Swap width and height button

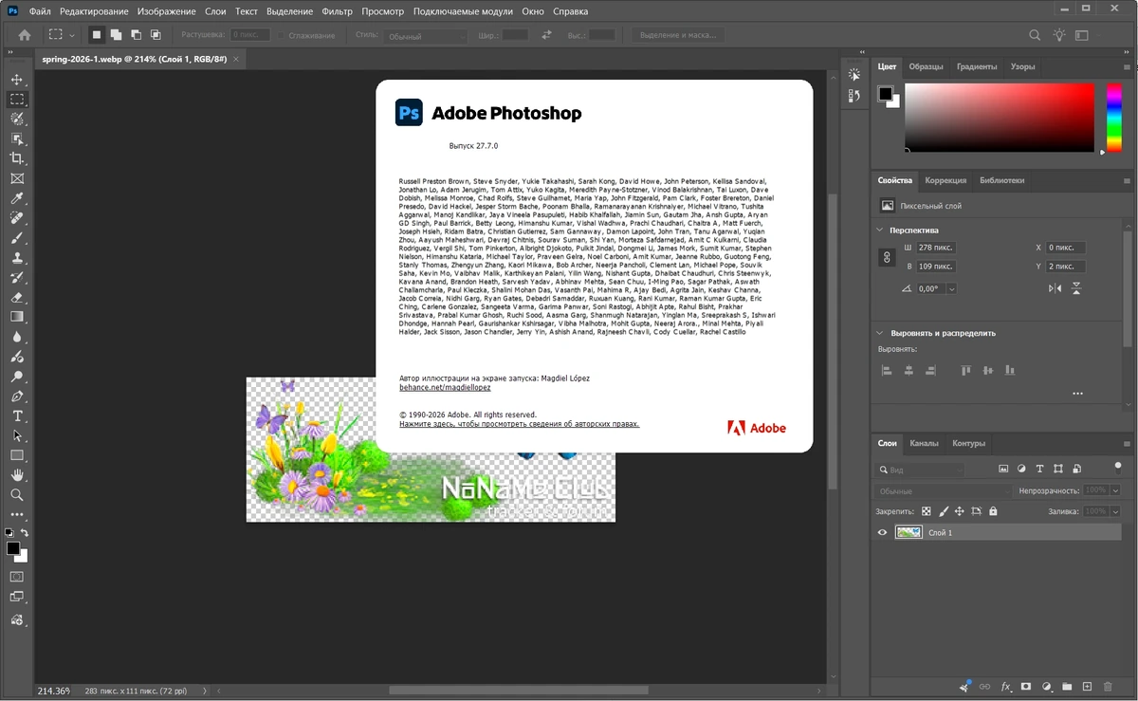(x=546, y=35)
